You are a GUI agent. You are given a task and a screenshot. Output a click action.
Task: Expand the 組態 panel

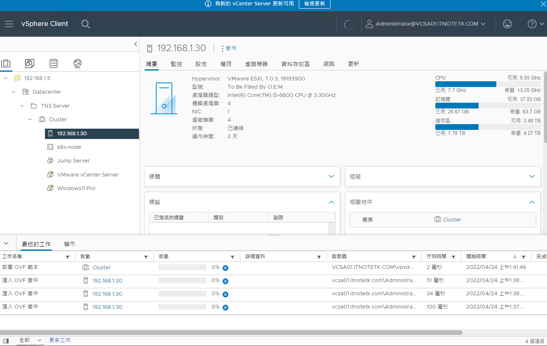[x=532, y=177]
